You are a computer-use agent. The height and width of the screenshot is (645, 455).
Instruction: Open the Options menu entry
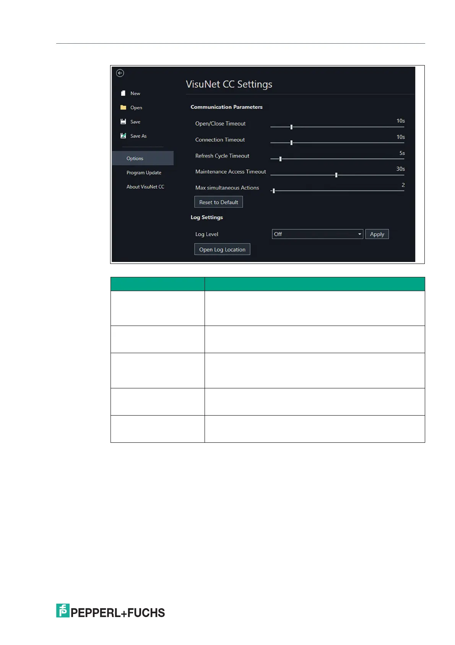point(143,158)
